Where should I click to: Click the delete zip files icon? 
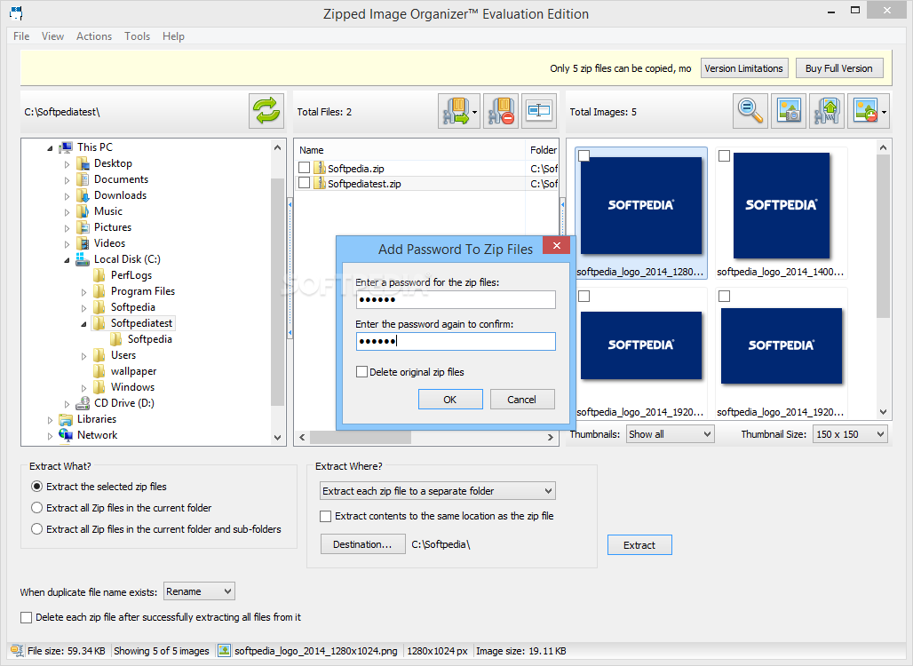point(501,111)
